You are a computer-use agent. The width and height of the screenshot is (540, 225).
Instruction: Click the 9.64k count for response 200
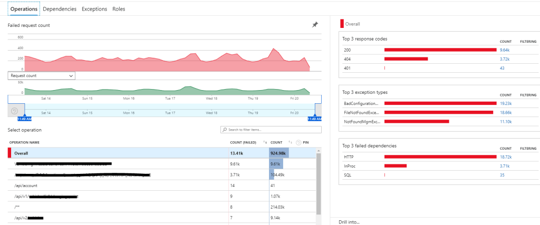504,50
